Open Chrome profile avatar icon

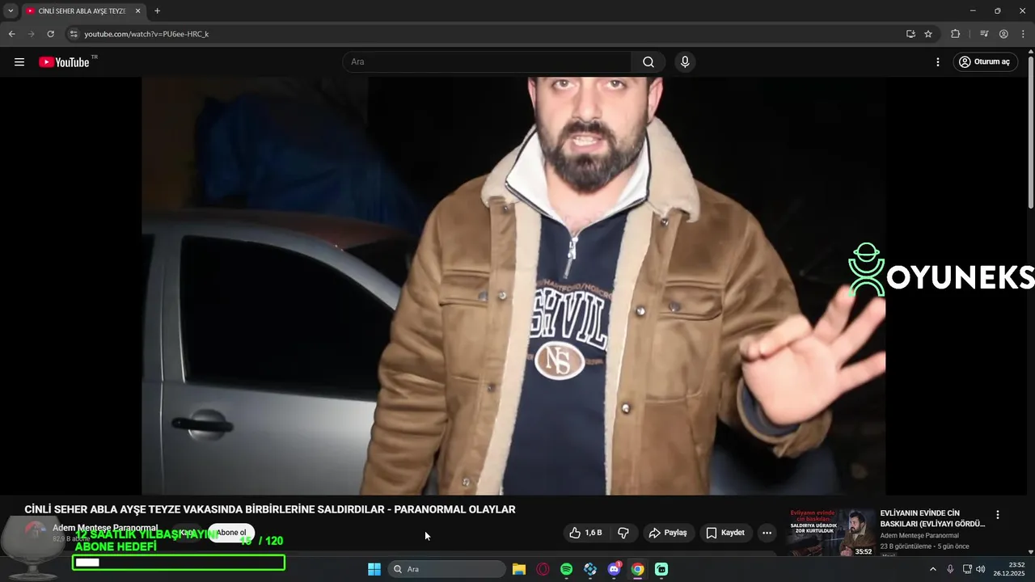[1003, 34]
